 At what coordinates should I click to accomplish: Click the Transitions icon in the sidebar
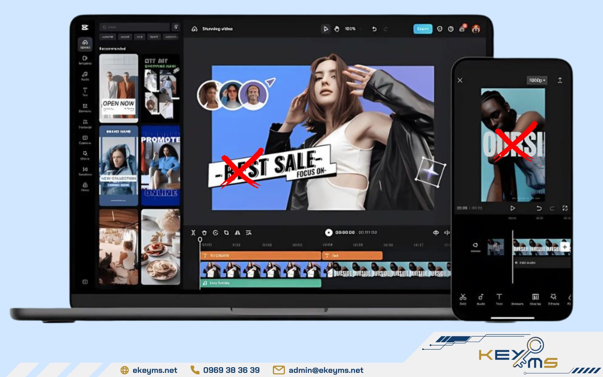[85, 170]
